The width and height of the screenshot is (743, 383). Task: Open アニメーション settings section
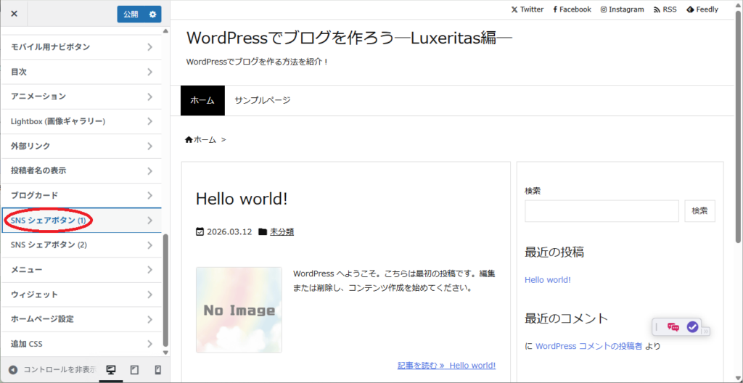[81, 96]
